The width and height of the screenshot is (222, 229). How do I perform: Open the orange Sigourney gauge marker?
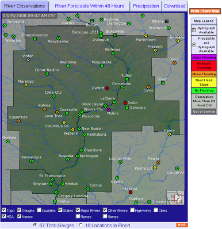tap(18, 121)
